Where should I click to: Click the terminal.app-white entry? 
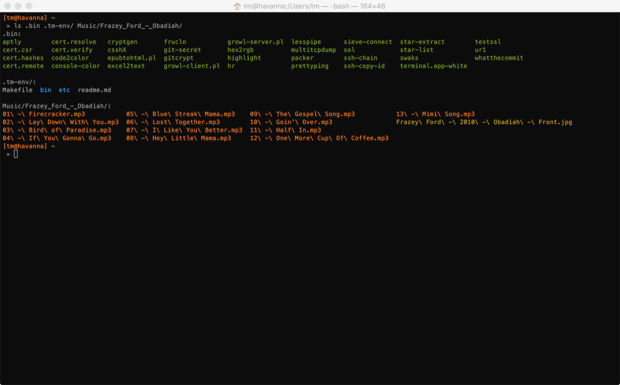[433, 66]
